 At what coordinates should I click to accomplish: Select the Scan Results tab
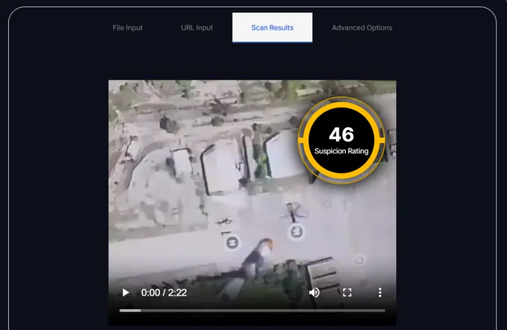coord(272,28)
